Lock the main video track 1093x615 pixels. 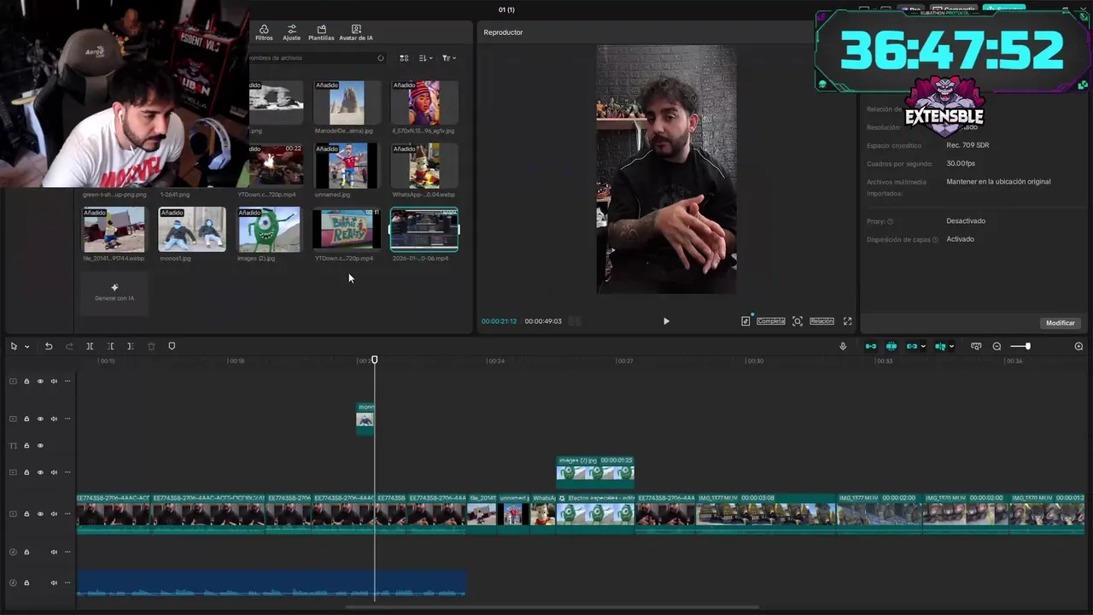(x=26, y=514)
